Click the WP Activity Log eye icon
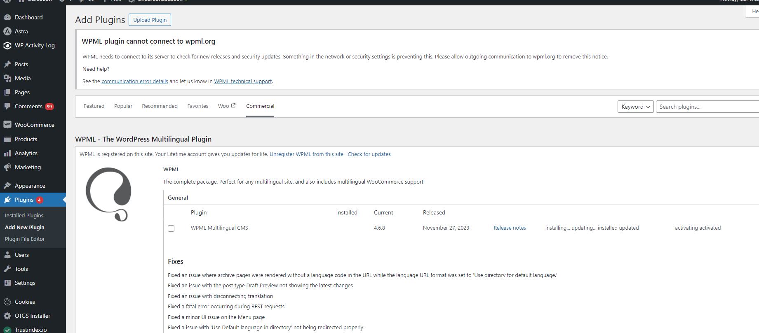 click(x=7, y=45)
